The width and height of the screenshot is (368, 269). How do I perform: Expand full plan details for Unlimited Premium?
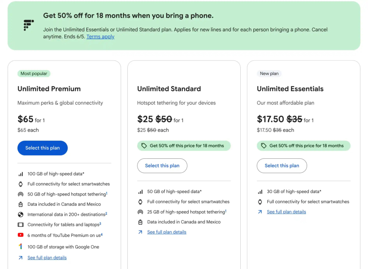(47, 258)
